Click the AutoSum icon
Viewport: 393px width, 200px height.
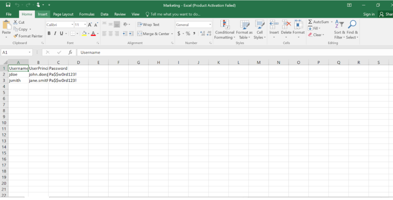(310, 22)
